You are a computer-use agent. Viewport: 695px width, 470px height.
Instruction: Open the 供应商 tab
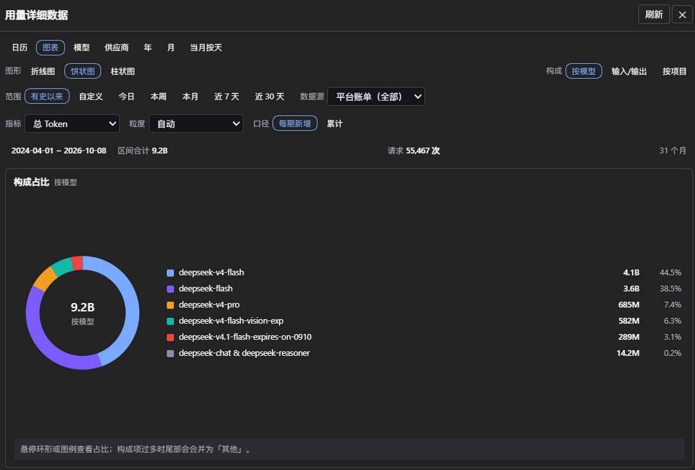[x=117, y=48]
